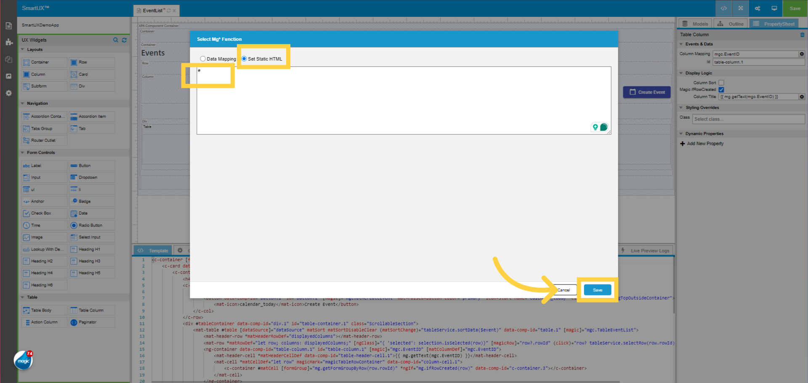
Task: Choose the Data Mapping option
Action: tap(203, 59)
